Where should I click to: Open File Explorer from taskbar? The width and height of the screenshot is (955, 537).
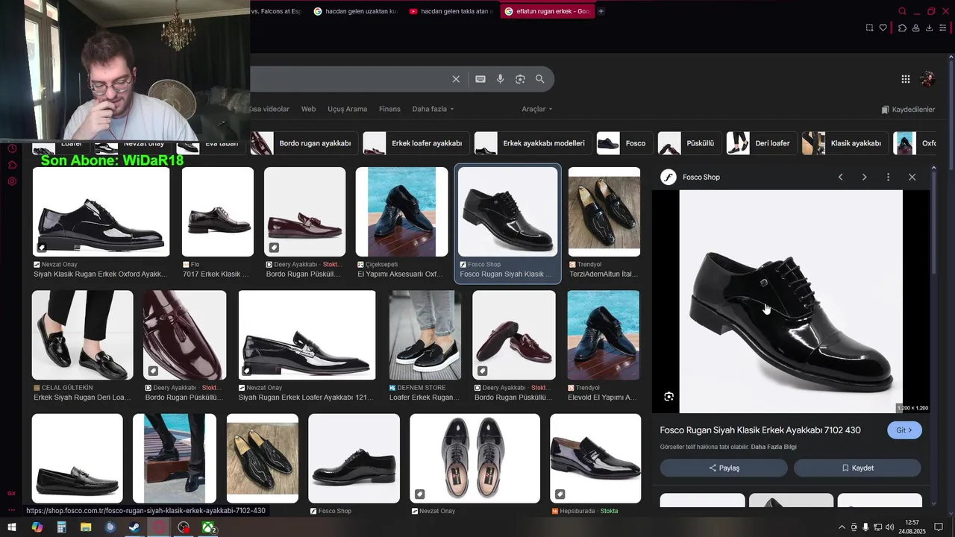click(x=86, y=527)
